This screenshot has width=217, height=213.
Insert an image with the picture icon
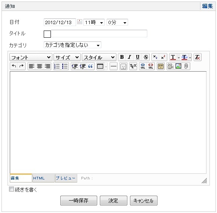[x=179, y=66]
